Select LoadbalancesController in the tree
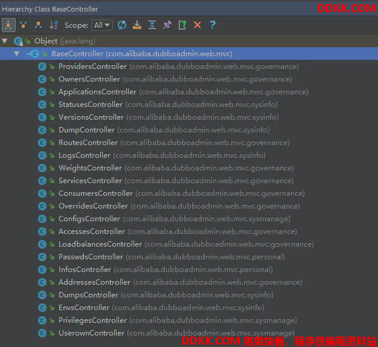 (189, 244)
